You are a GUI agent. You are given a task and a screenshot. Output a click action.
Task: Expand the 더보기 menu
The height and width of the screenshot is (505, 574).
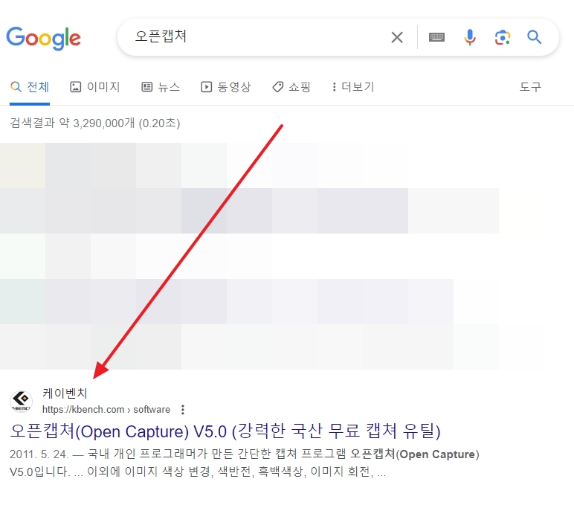[x=353, y=87]
